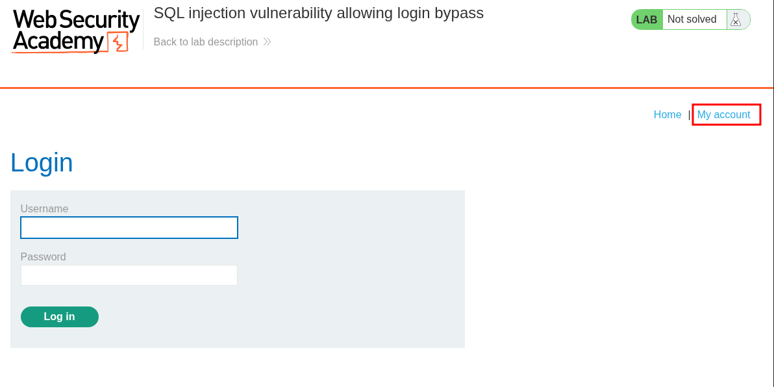Screen dimensions: 774x387
Task: Click the word Academy in the logo
Action: tap(58, 42)
